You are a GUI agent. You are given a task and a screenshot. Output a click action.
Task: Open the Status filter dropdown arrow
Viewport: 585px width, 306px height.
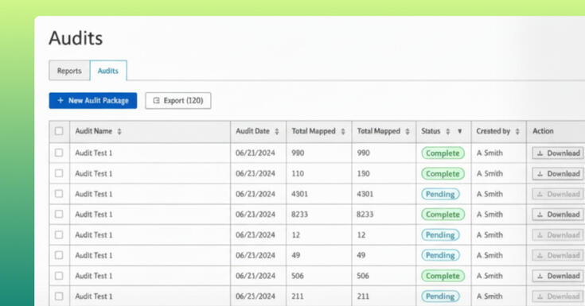point(460,131)
